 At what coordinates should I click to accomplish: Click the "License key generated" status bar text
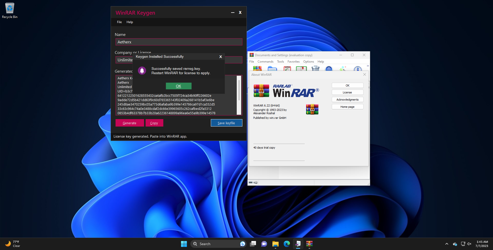[150, 136]
